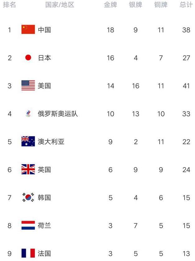Click the Netherlands flag icon
The image size is (195, 261).
(28, 226)
